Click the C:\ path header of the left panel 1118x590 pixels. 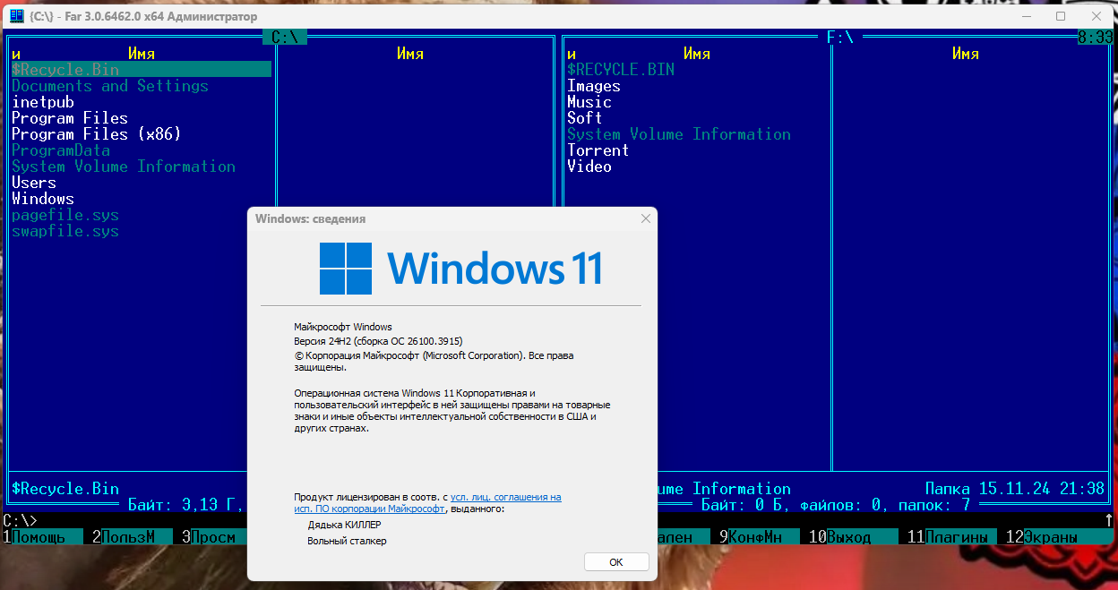click(x=285, y=38)
